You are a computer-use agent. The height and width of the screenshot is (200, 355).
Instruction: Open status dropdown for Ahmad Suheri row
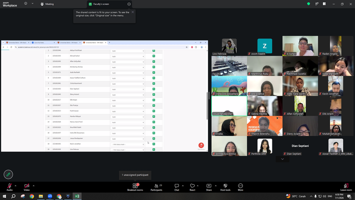[x=128, y=56]
